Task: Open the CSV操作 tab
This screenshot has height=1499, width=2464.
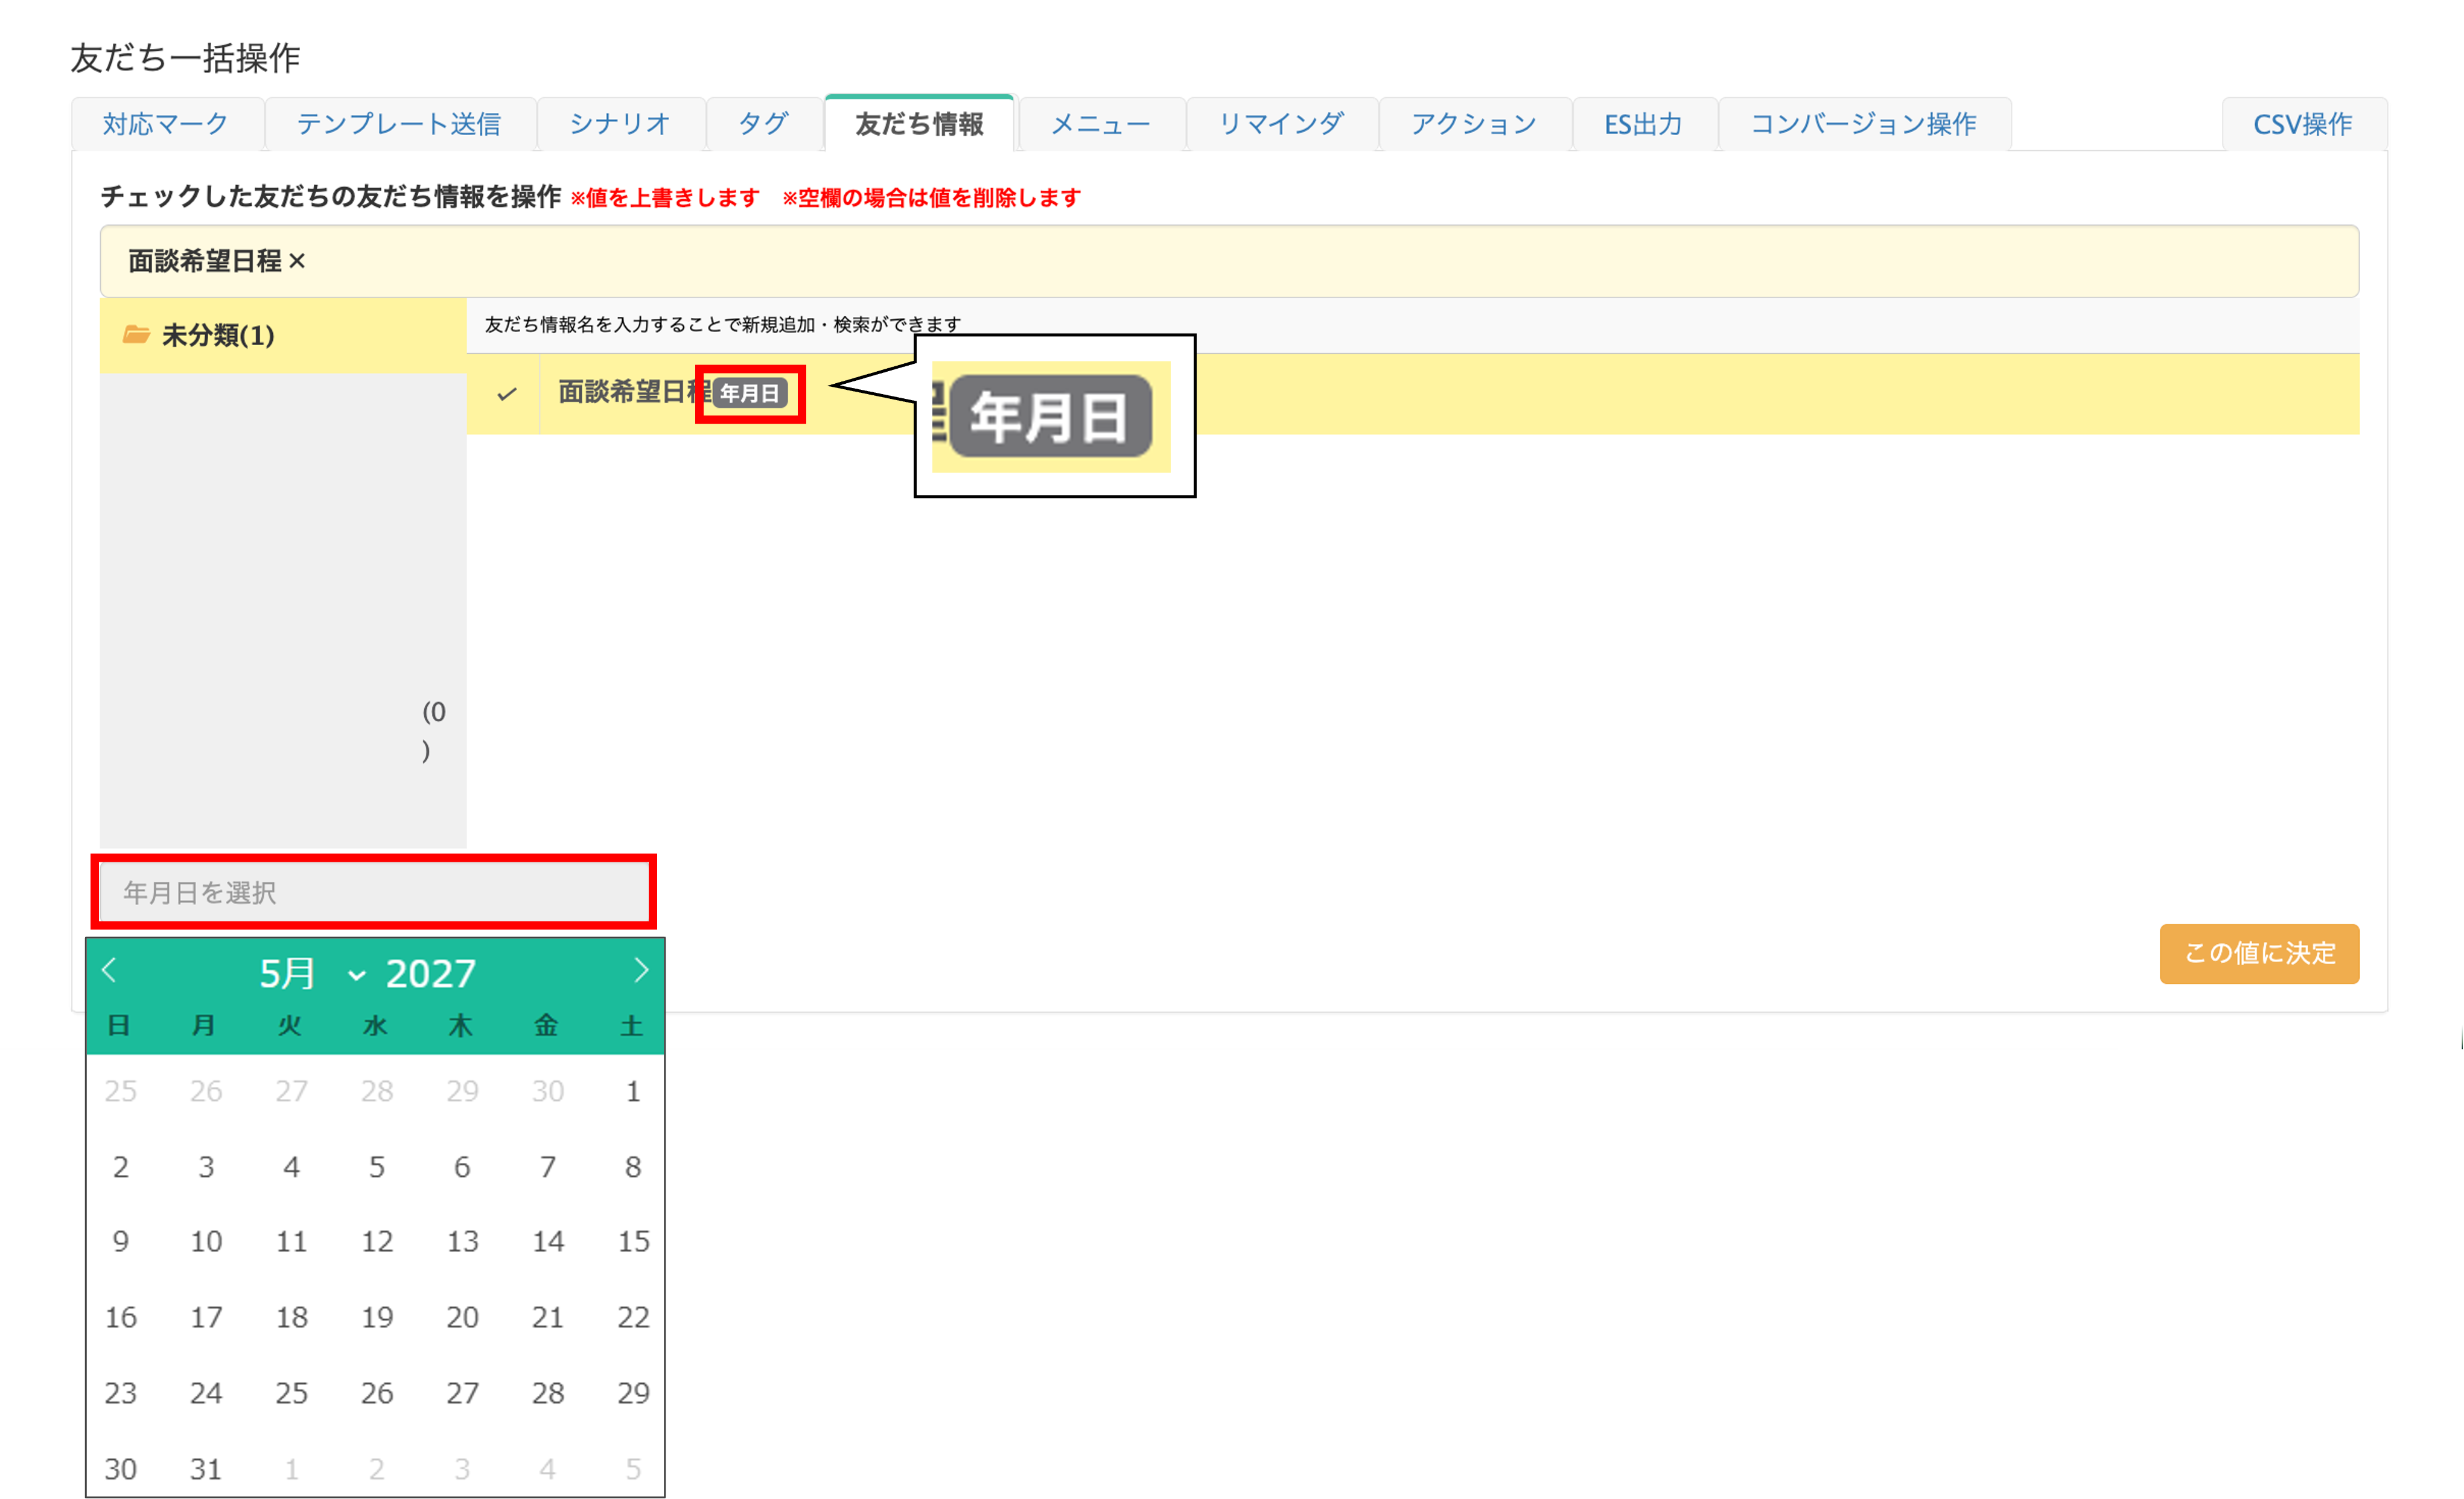Action: pyautogui.click(x=2302, y=124)
